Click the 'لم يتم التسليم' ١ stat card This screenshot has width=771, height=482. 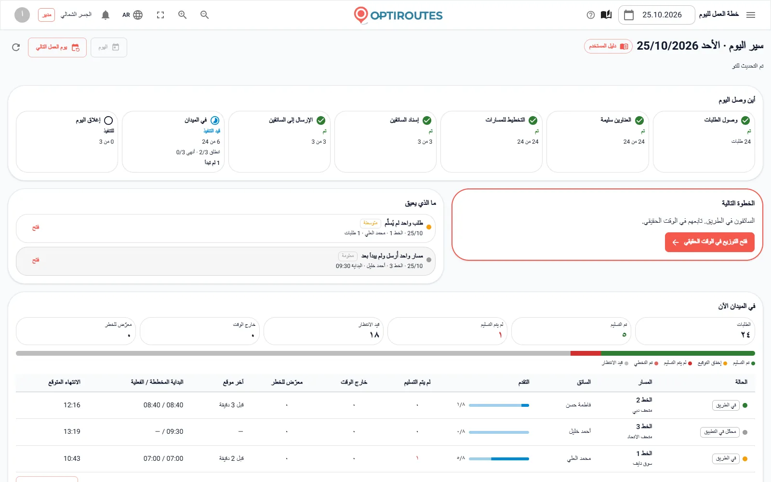pyautogui.click(x=447, y=331)
